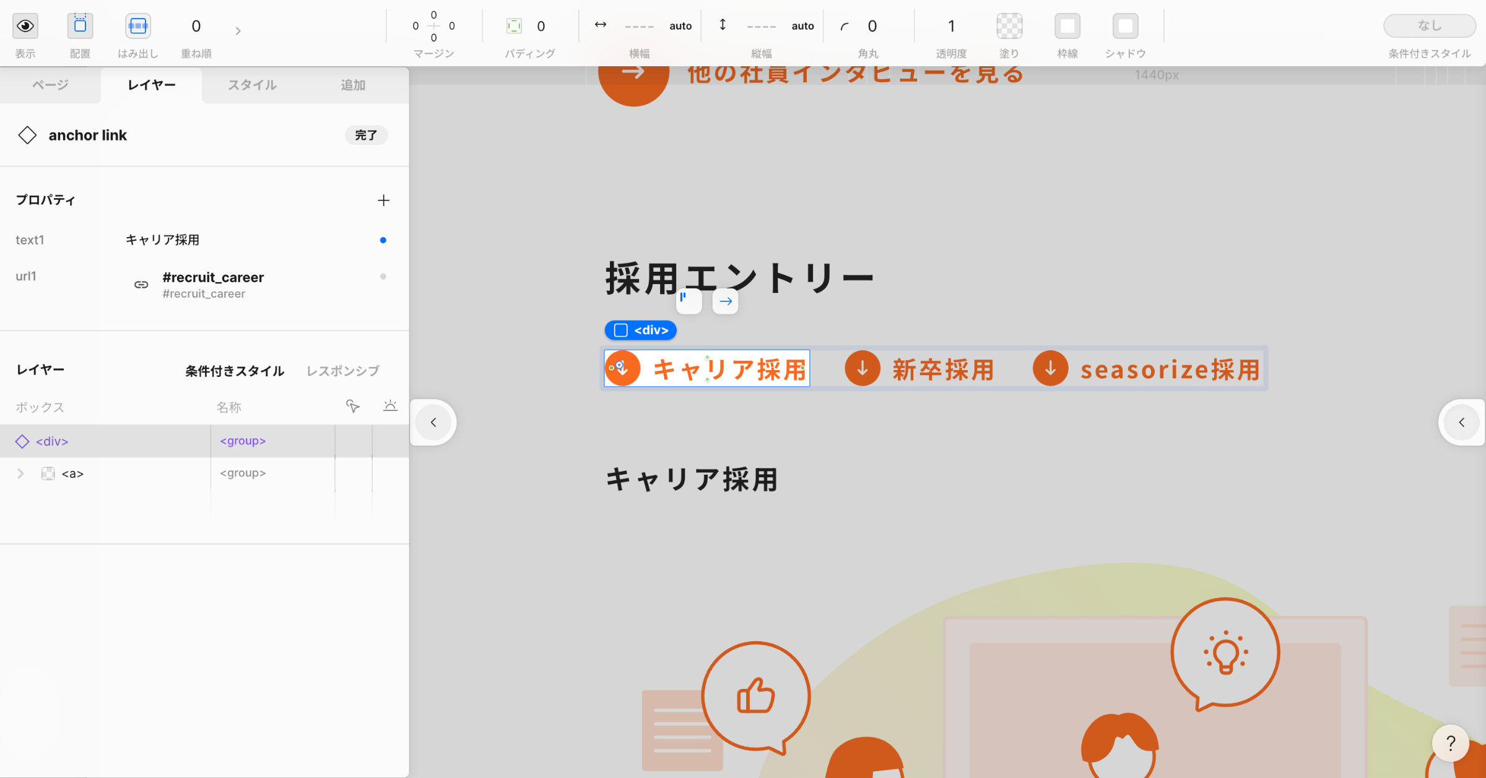1486x778 pixels.
Task: Toggle the gray dot next to url1
Action: (x=383, y=277)
